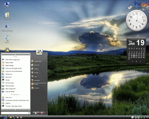Open the desktop computer-with-globe network icon
149x119 pixels.
(7, 28)
